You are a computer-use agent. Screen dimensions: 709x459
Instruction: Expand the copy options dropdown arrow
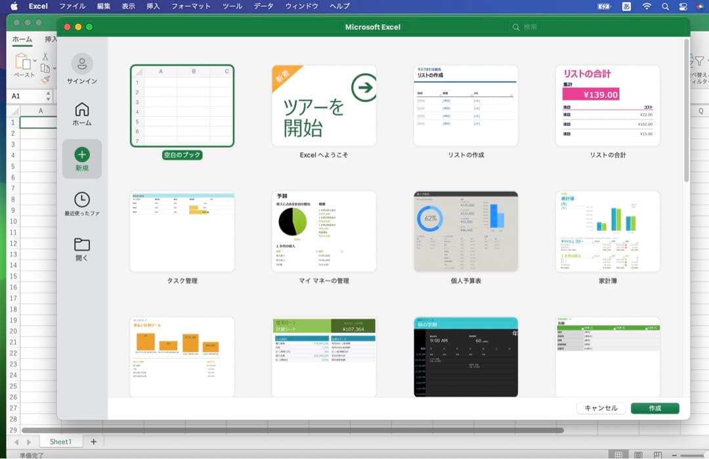click(54, 68)
